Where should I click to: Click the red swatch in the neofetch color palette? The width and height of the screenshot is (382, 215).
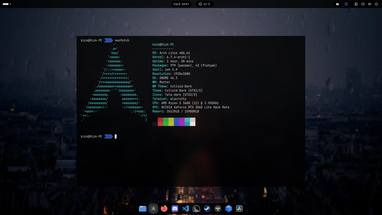[160, 122]
